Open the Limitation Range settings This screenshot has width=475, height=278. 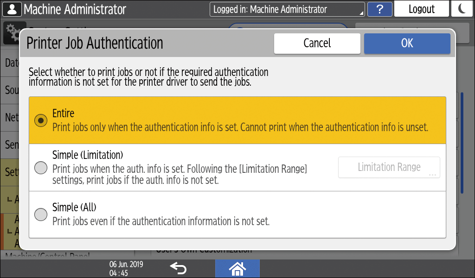pos(389,167)
